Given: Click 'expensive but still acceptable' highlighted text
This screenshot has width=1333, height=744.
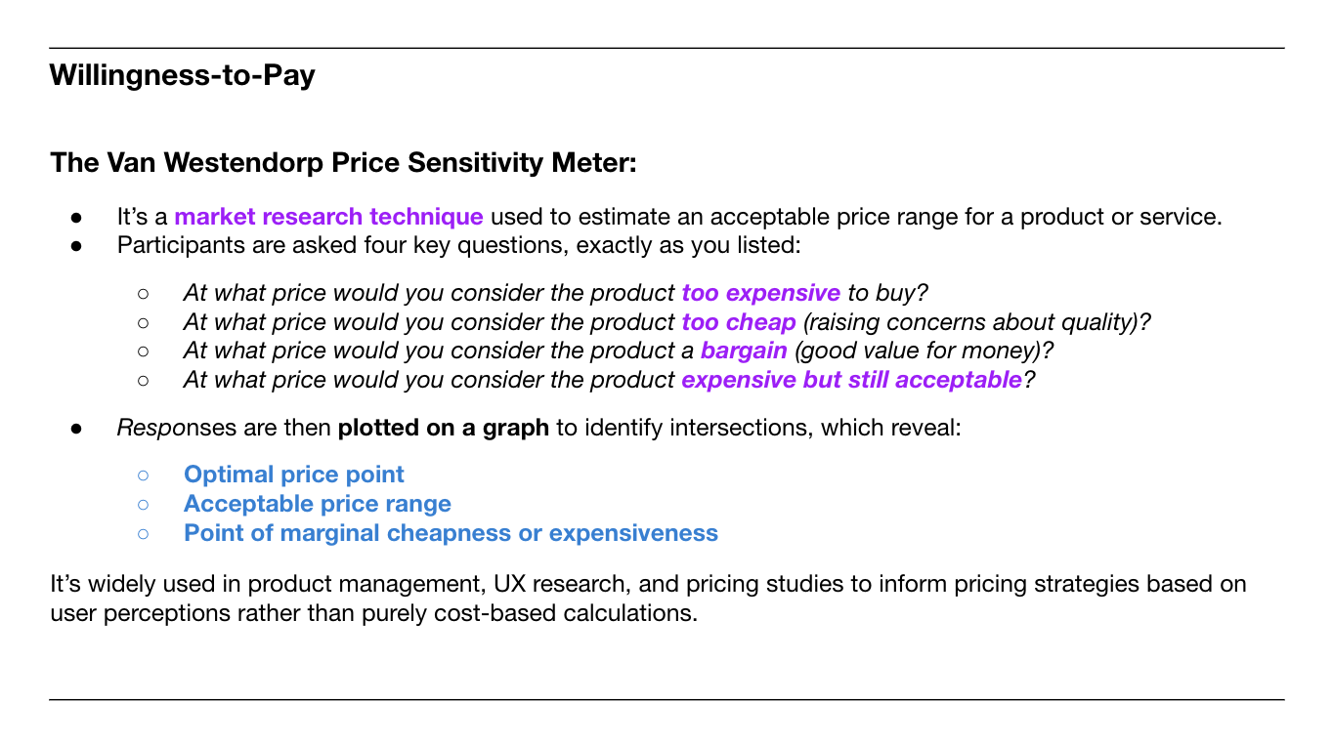Looking at the screenshot, I should [x=851, y=380].
